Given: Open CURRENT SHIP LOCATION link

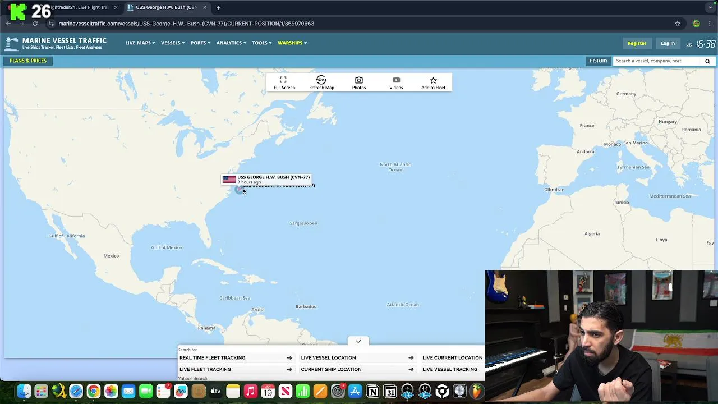Looking at the screenshot, I should (357, 369).
